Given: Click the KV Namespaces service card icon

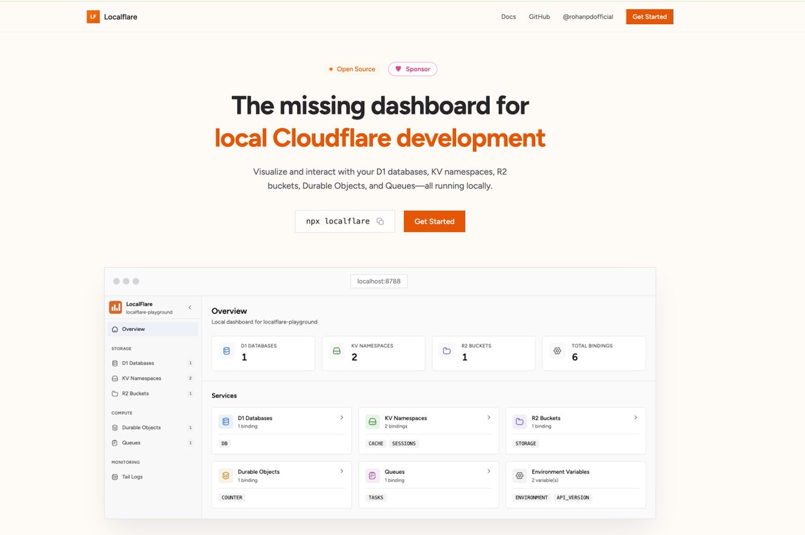Looking at the screenshot, I should click(372, 422).
